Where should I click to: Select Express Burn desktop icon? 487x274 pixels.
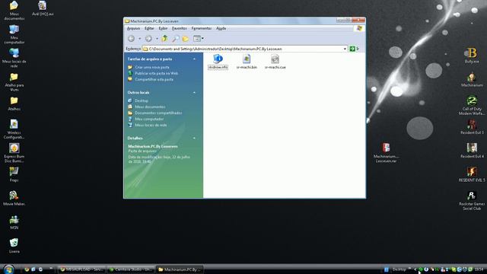point(14,153)
